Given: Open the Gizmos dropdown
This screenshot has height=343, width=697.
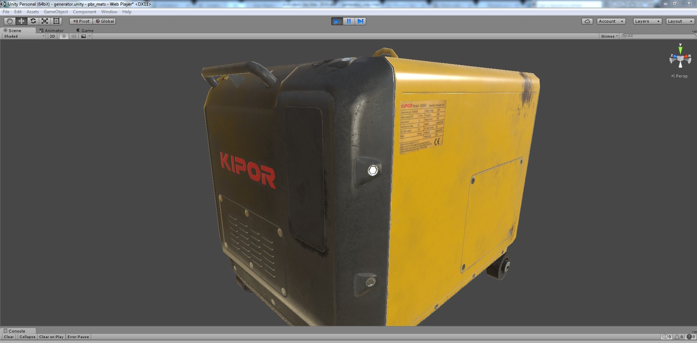Looking at the screenshot, I should click(x=609, y=36).
